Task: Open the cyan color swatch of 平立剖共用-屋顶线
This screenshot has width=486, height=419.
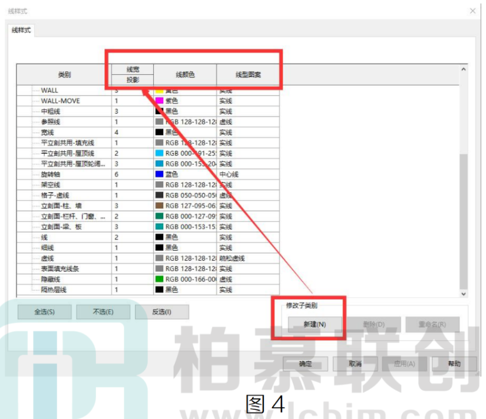Action: [159, 153]
